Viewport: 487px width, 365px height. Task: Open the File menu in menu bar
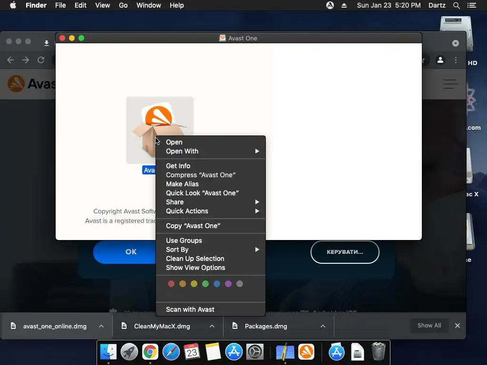point(60,5)
